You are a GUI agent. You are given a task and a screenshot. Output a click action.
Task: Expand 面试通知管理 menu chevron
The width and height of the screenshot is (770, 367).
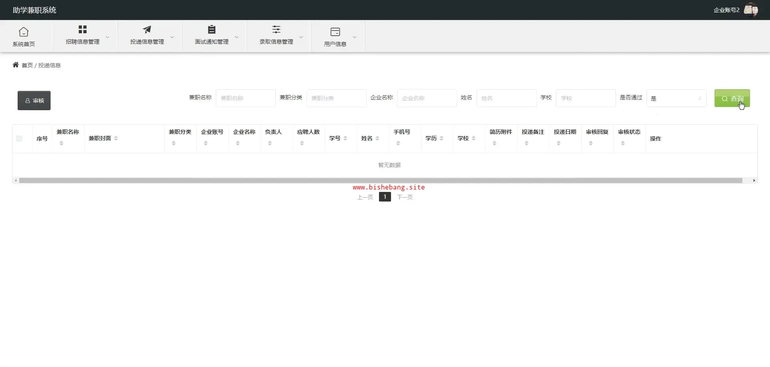[237, 37]
